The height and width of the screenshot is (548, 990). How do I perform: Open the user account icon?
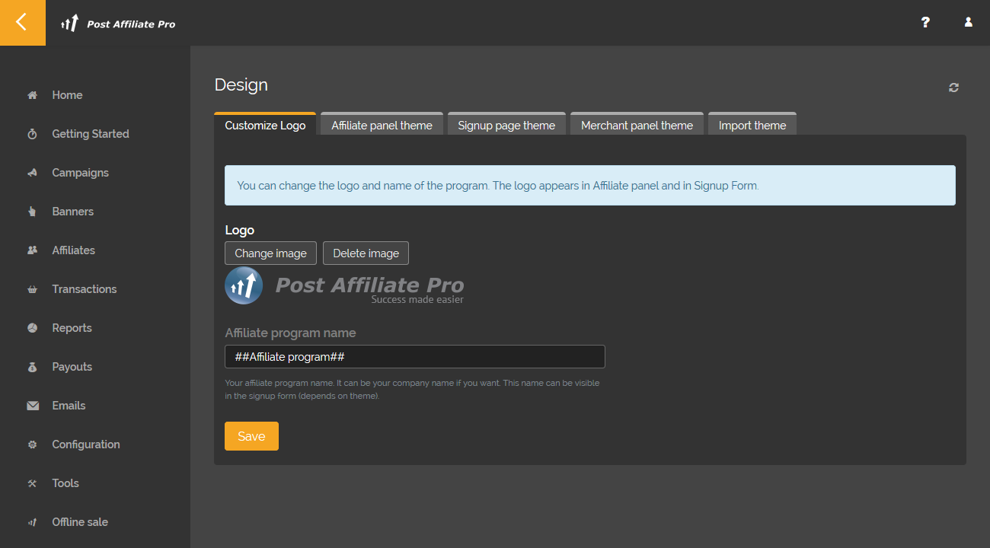969,22
